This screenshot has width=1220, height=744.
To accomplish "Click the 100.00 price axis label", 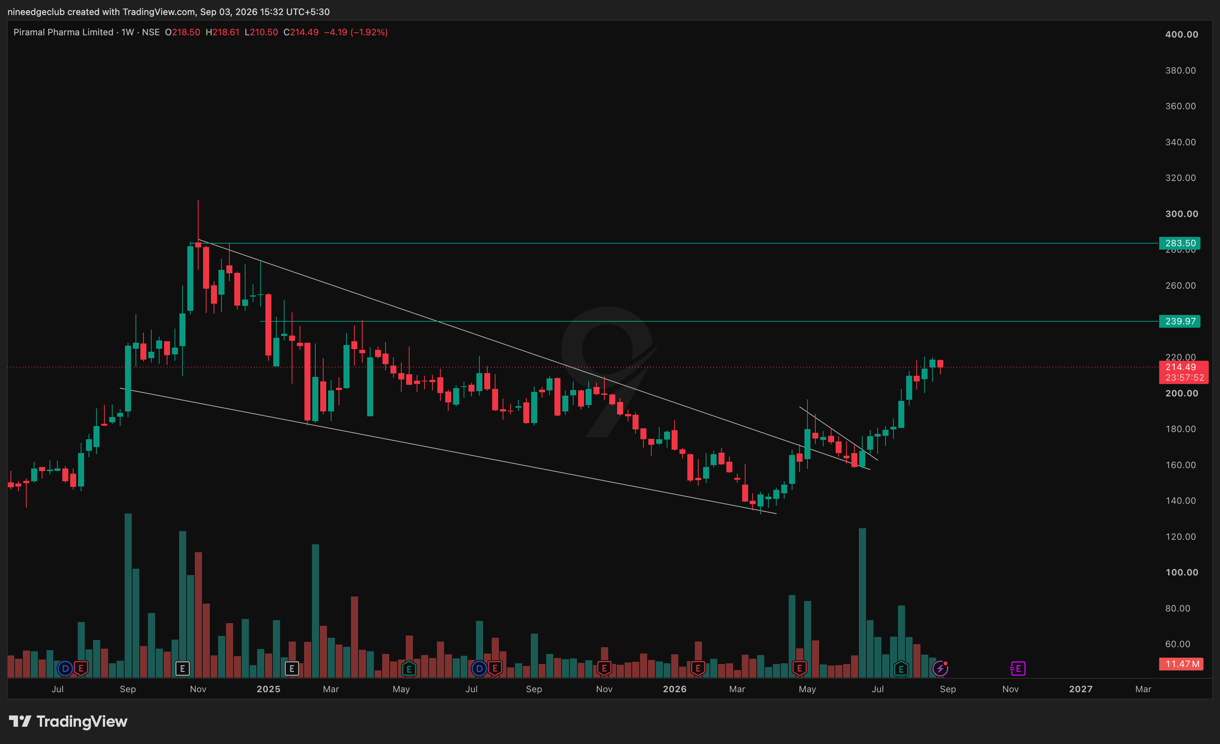I will tap(1181, 572).
